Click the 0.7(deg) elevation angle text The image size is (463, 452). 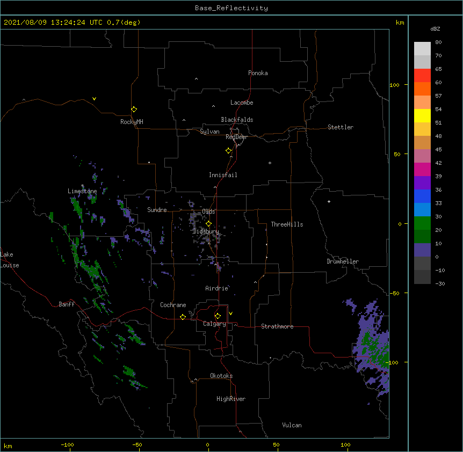pos(124,23)
